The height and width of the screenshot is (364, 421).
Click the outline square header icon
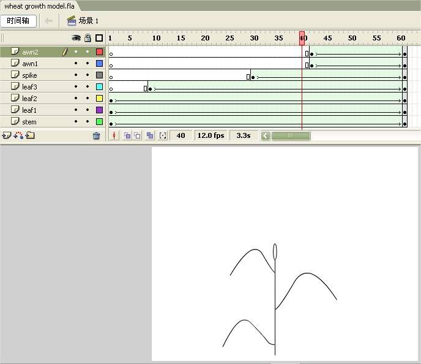pyautogui.click(x=99, y=38)
